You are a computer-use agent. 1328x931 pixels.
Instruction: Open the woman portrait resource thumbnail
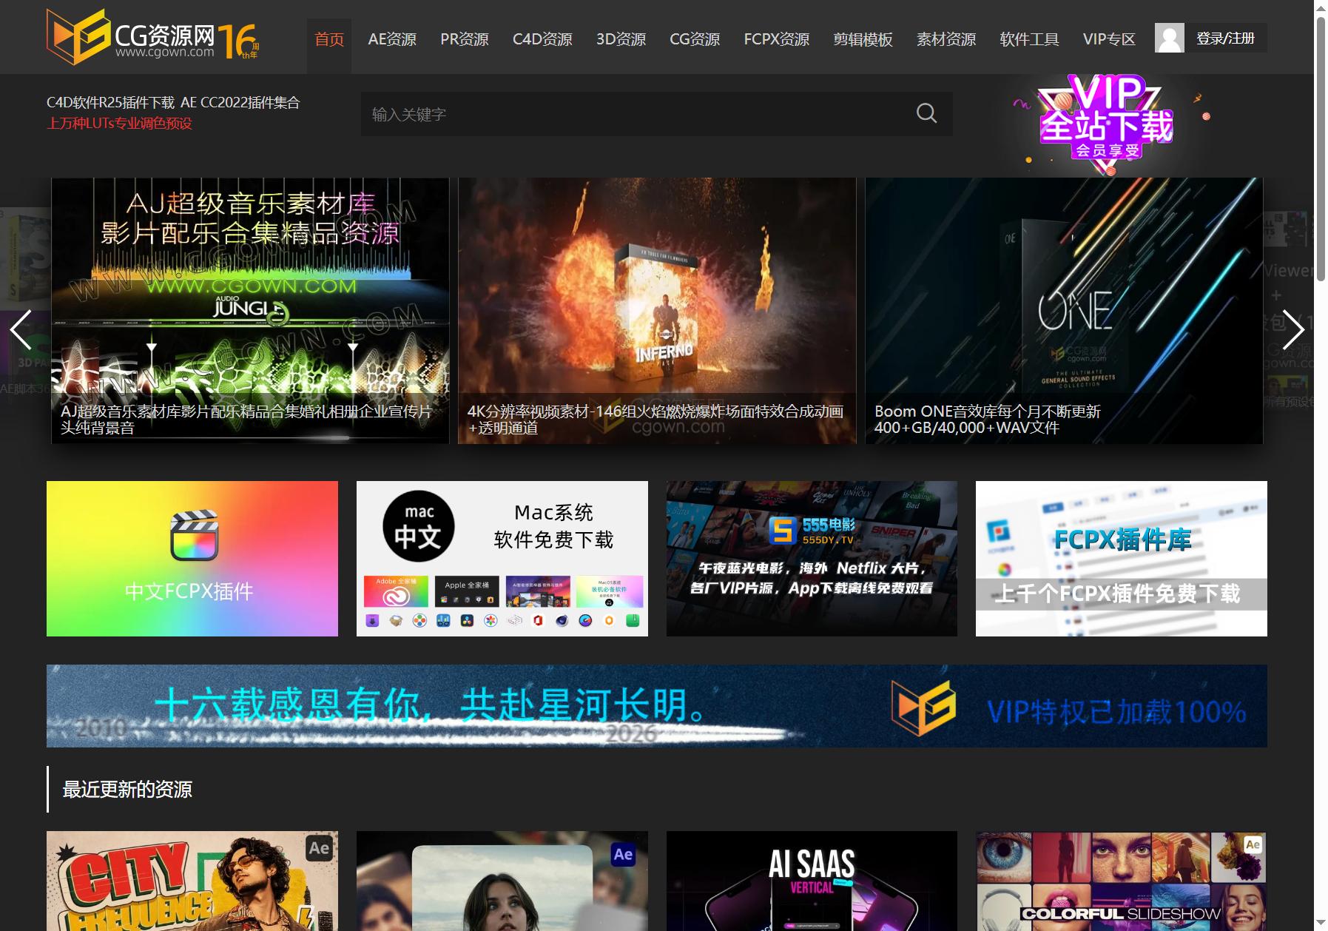pyautogui.click(x=502, y=881)
